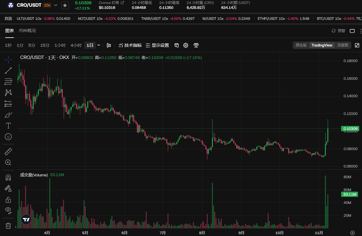Select the 1秒 timeframe

[8, 46]
